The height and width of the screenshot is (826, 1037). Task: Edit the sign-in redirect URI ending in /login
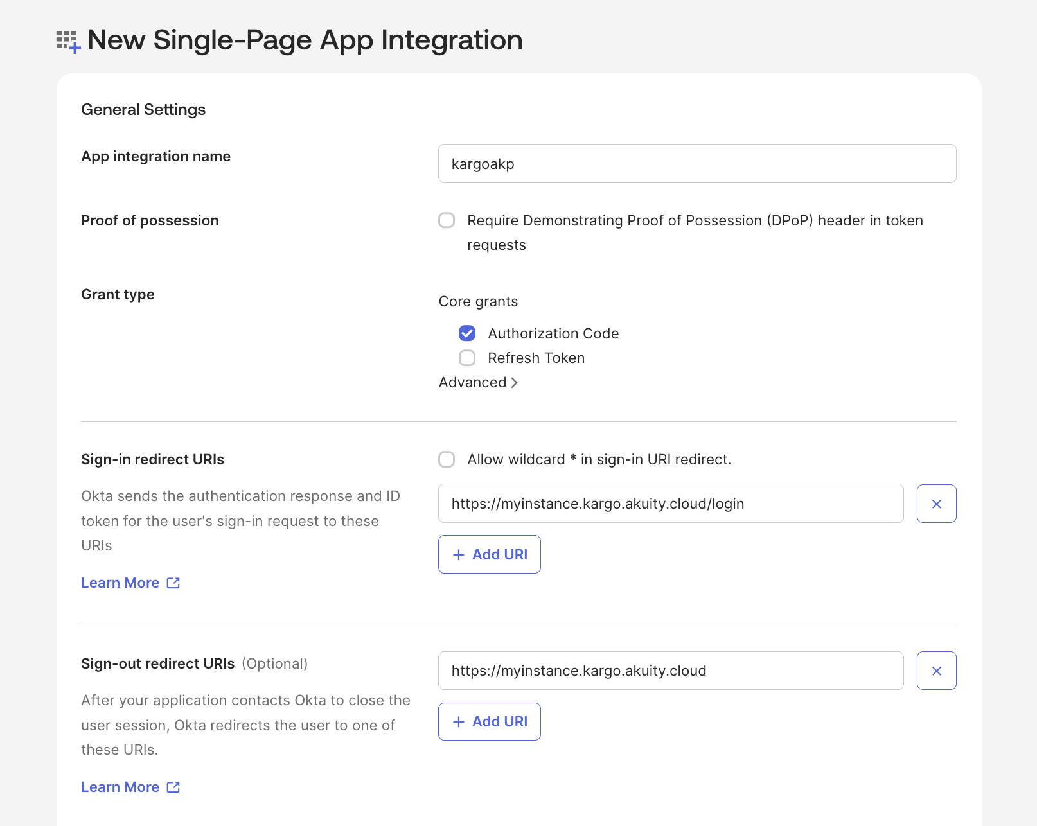coord(671,504)
